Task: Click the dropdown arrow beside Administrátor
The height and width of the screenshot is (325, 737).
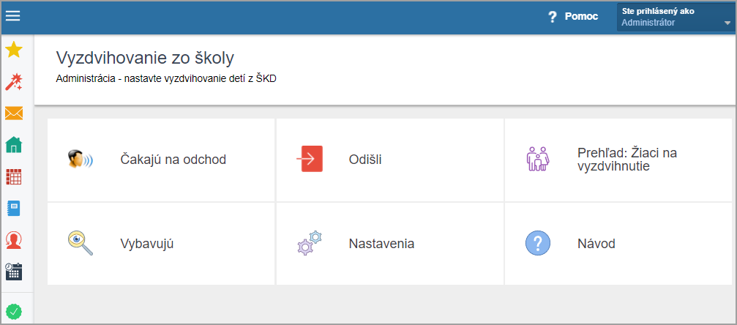Action: (x=727, y=23)
